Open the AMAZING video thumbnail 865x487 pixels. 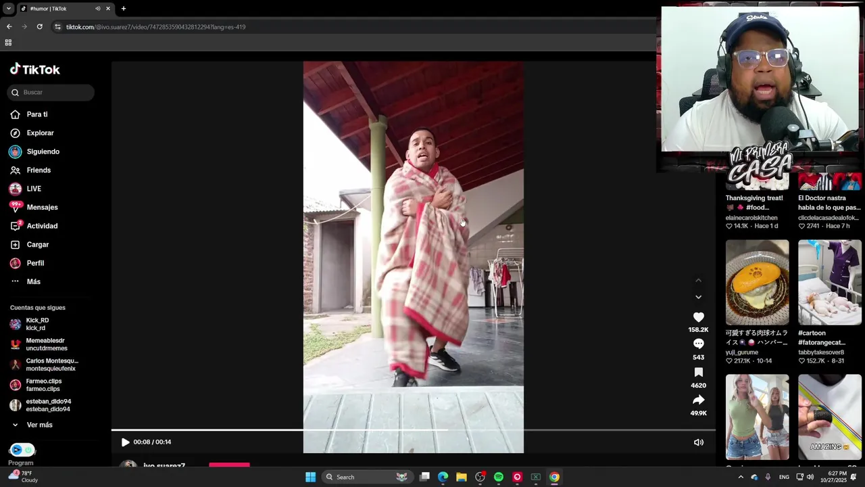(x=830, y=417)
